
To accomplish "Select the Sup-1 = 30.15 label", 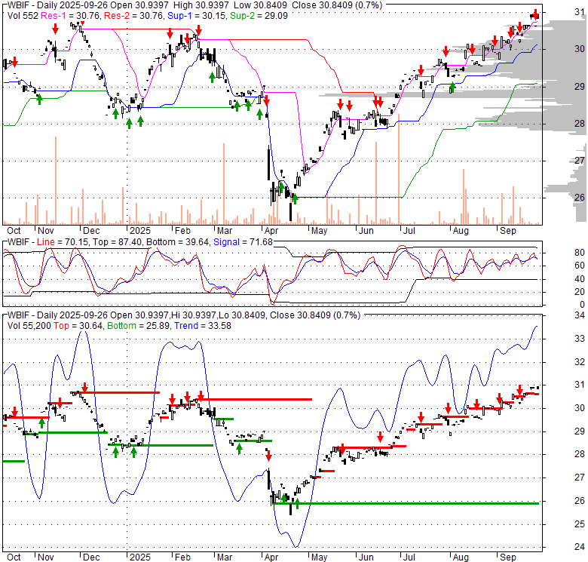I will pyautogui.click(x=197, y=16).
